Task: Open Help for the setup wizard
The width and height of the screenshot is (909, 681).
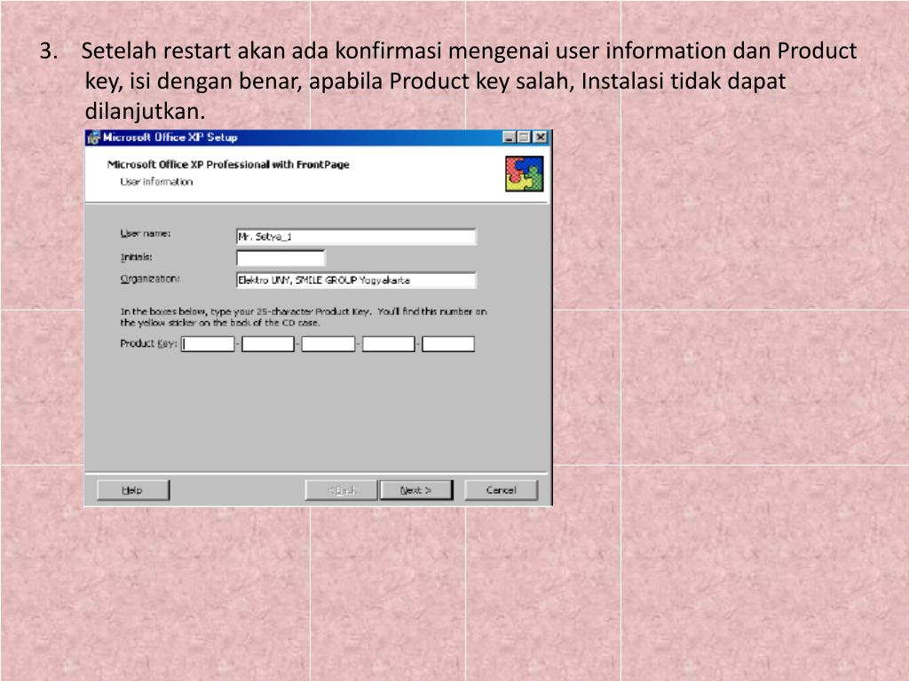Action: coord(133,489)
